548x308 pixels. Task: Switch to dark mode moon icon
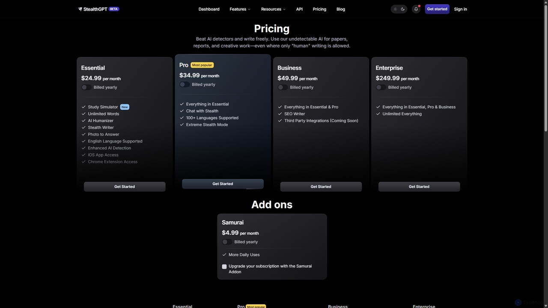[403, 9]
